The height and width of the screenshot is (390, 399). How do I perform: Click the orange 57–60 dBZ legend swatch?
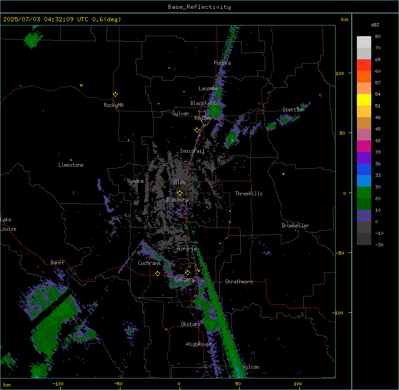(364, 77)
